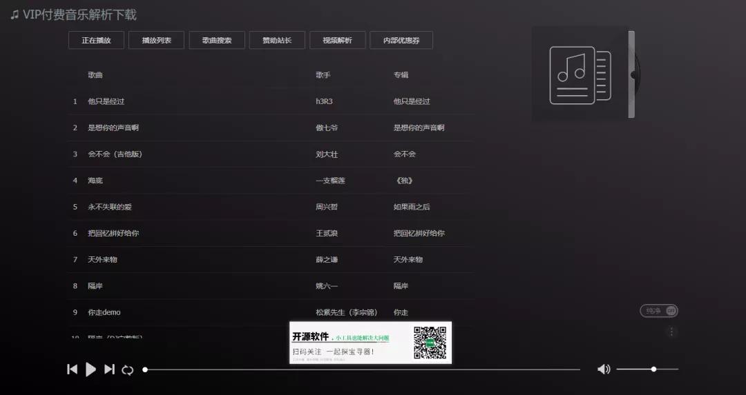746x395 pixels.
Task: Skip to the next track
Action: [x=109, y=369]
